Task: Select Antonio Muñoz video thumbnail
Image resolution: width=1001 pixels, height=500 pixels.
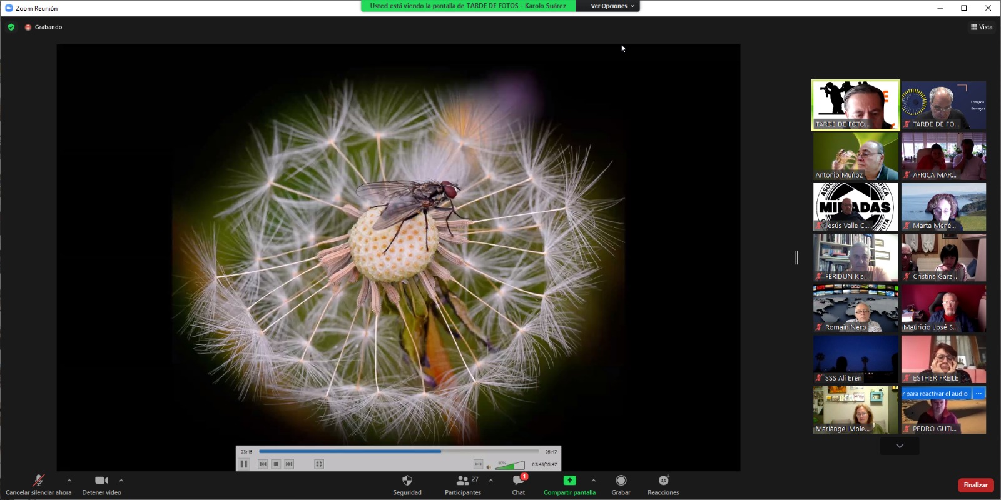Action: point(856,156)
